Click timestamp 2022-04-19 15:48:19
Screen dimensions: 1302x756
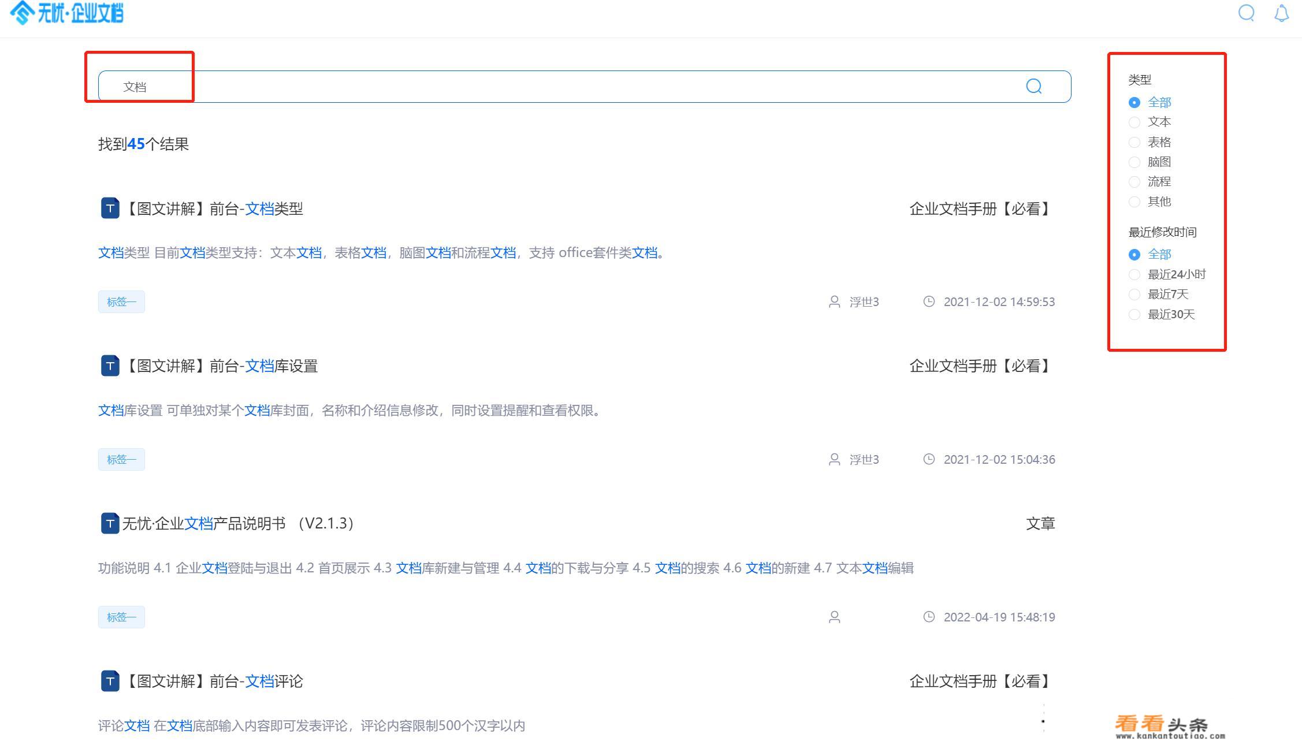pos(999,617)
